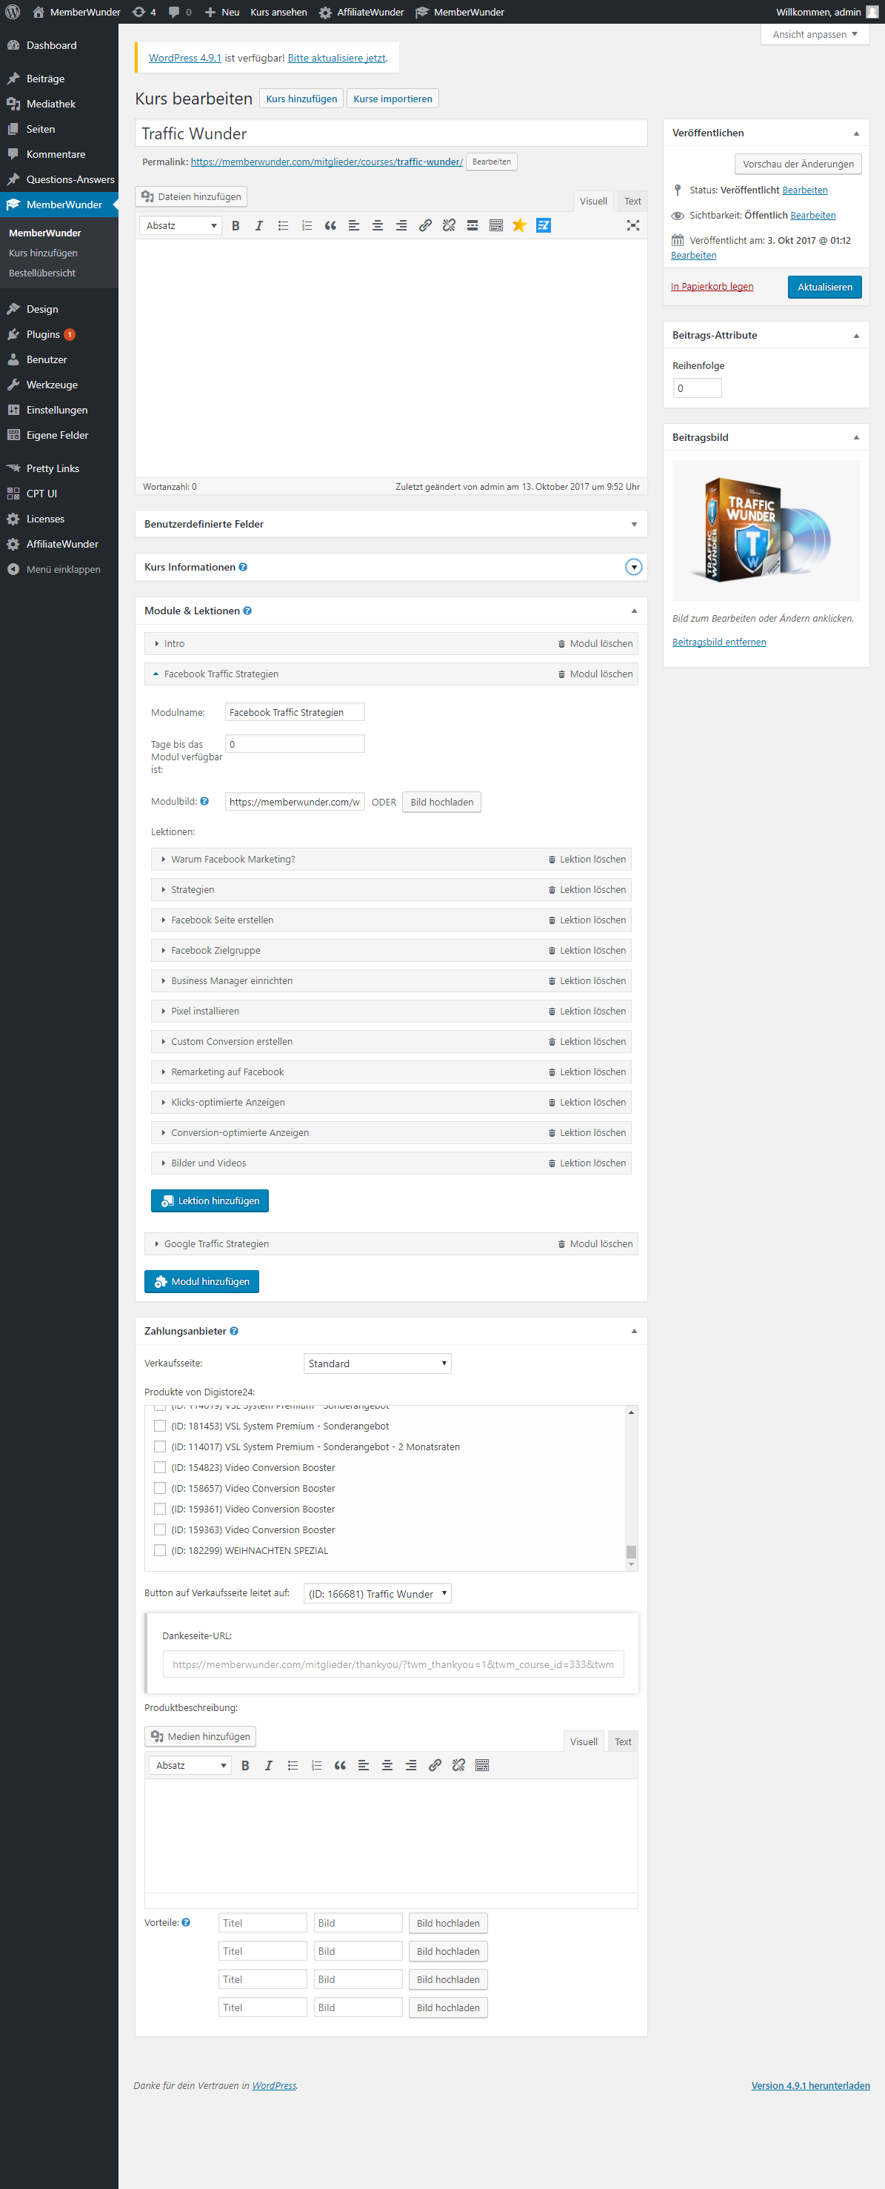Image resolution: width=885 pixels, height=2189 pixels.
Task: Insert numbered list in main editor
Action: 307,225
